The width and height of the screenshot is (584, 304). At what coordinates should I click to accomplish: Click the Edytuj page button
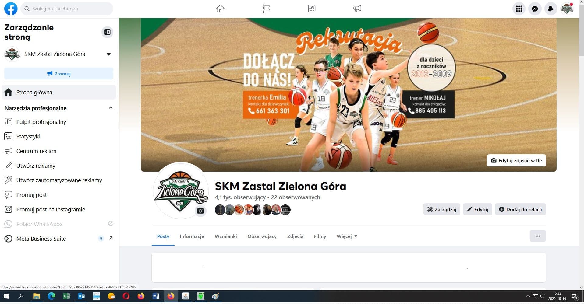pos(478,209)
